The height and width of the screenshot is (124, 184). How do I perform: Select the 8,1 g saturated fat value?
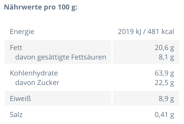(166, 57)
